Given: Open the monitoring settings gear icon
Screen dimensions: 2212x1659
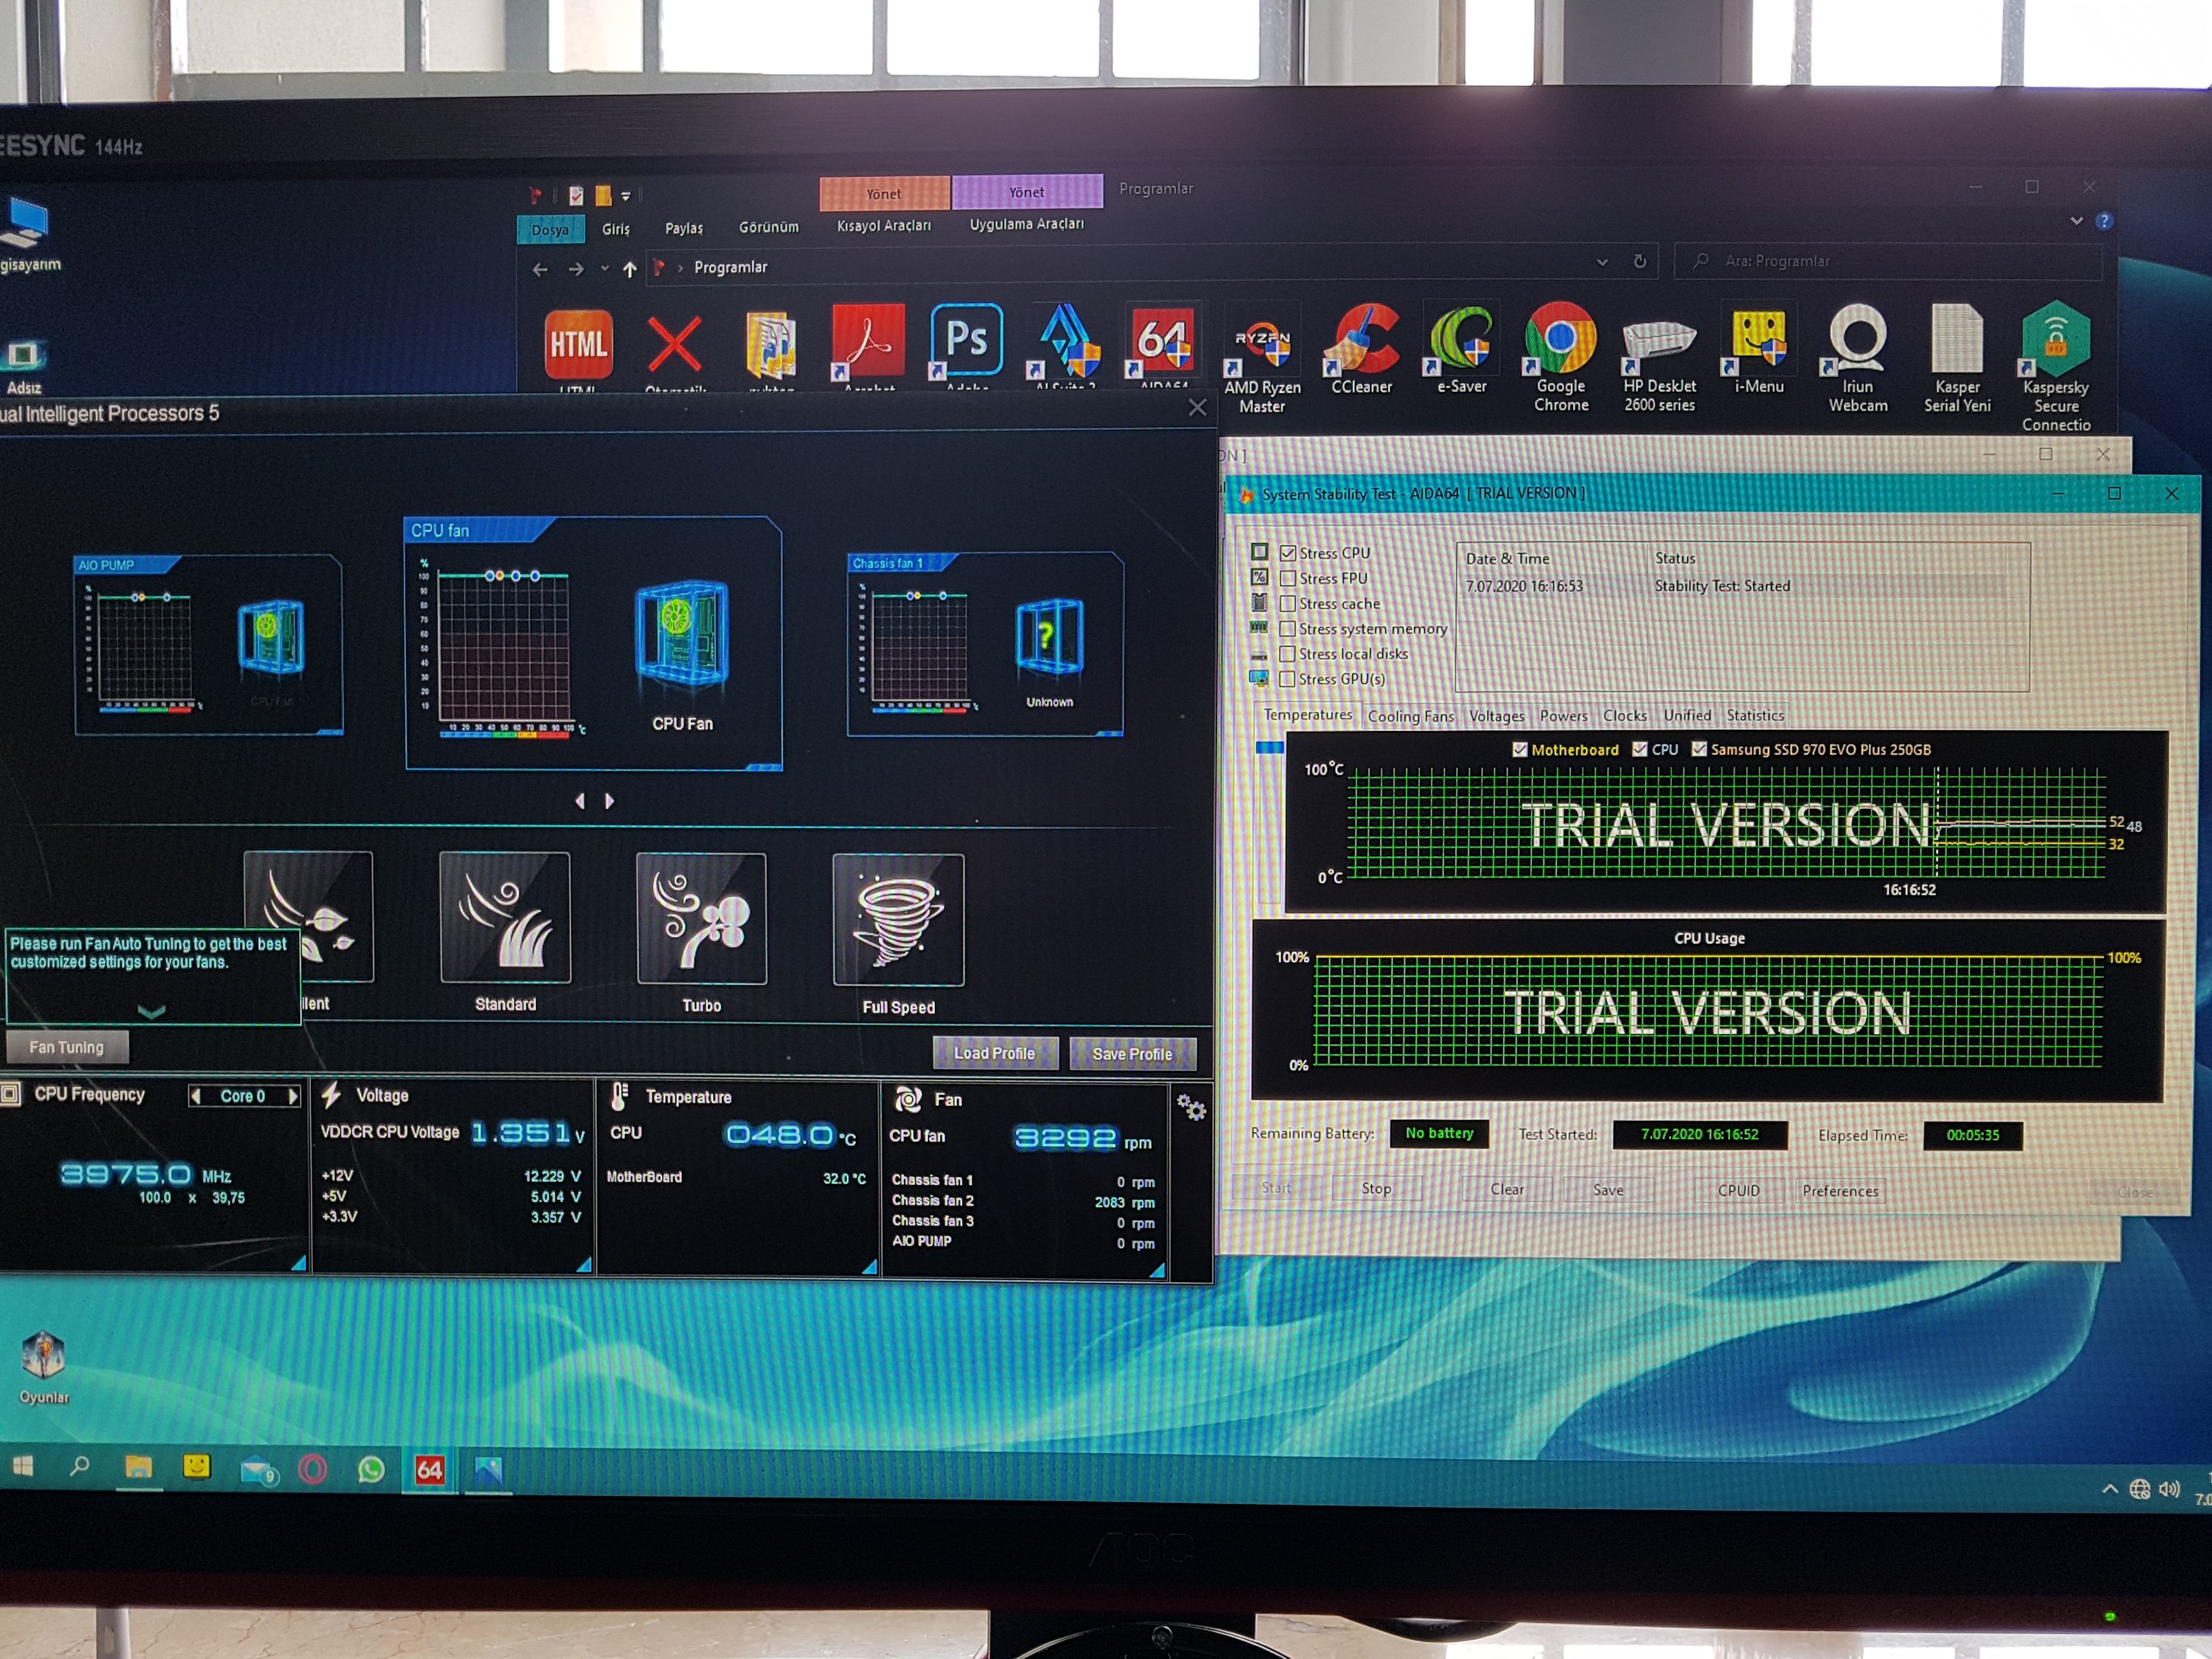Looking at the screenshot, I should pyautogui.click(x=1190, y=1107).
